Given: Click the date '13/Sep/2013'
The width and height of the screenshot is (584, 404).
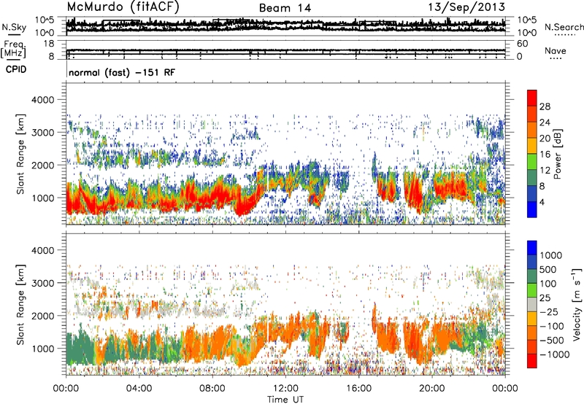Looking at the screenshot, I should [466, 7].
